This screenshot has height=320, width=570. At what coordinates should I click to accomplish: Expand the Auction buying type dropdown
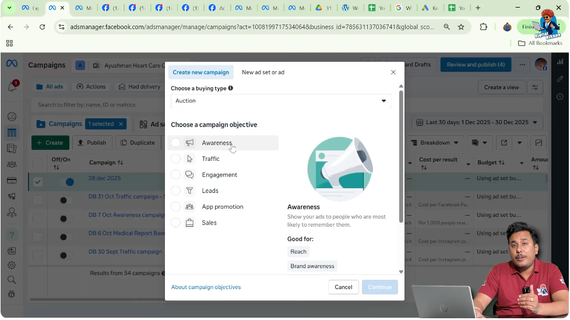tap(281, 101)
